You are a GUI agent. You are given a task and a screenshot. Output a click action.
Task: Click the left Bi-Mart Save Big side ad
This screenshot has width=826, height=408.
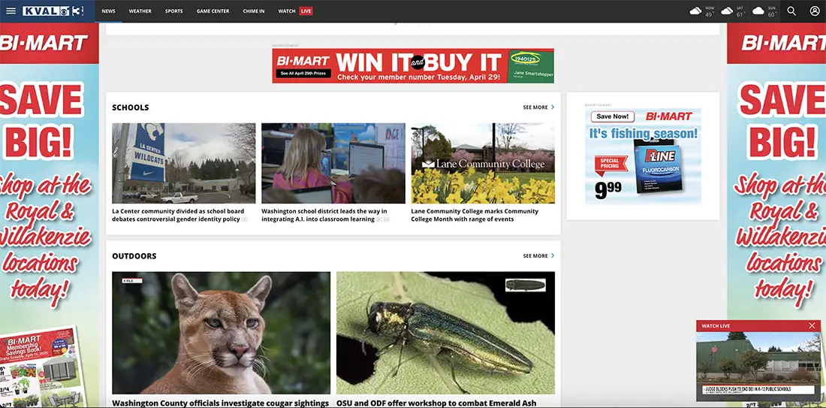pyautogui.click(x=49, y=215)
